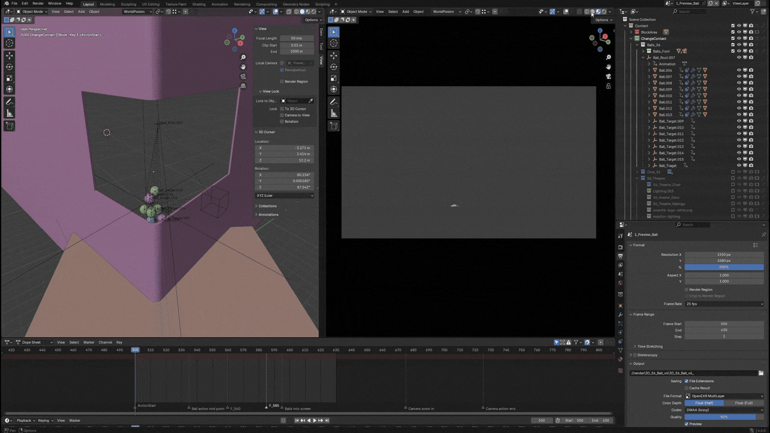Open Frame Rate 25 fps dropdown

pyautogui.click(x=724, y=304)
